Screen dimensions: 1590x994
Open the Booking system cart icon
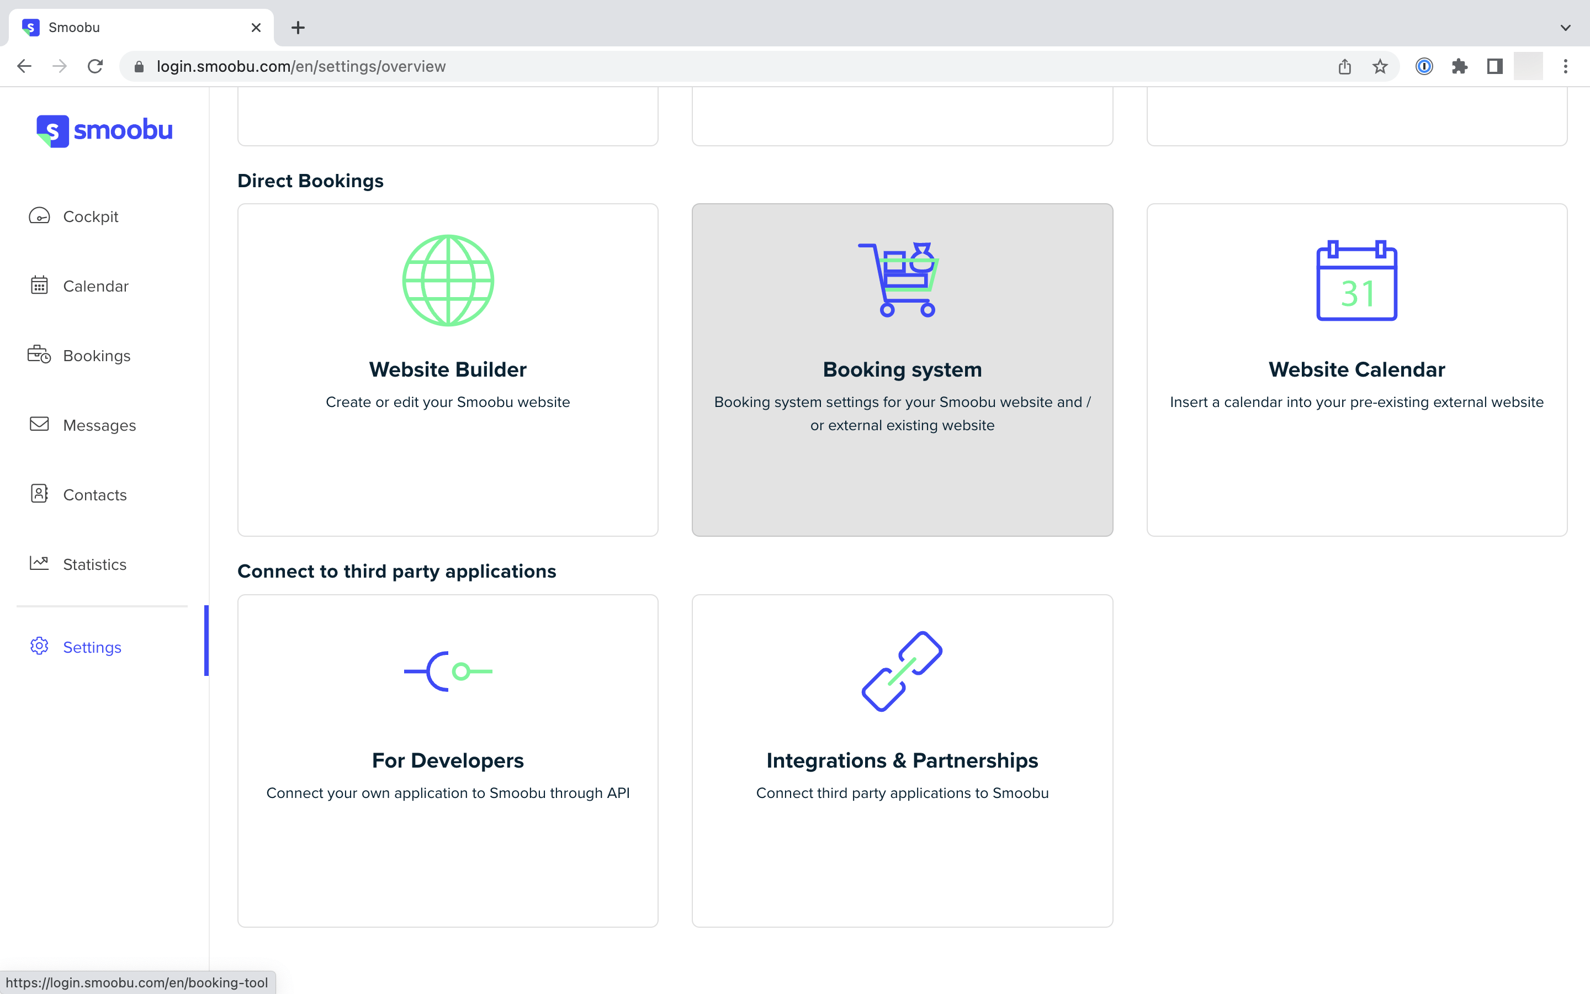902,279
